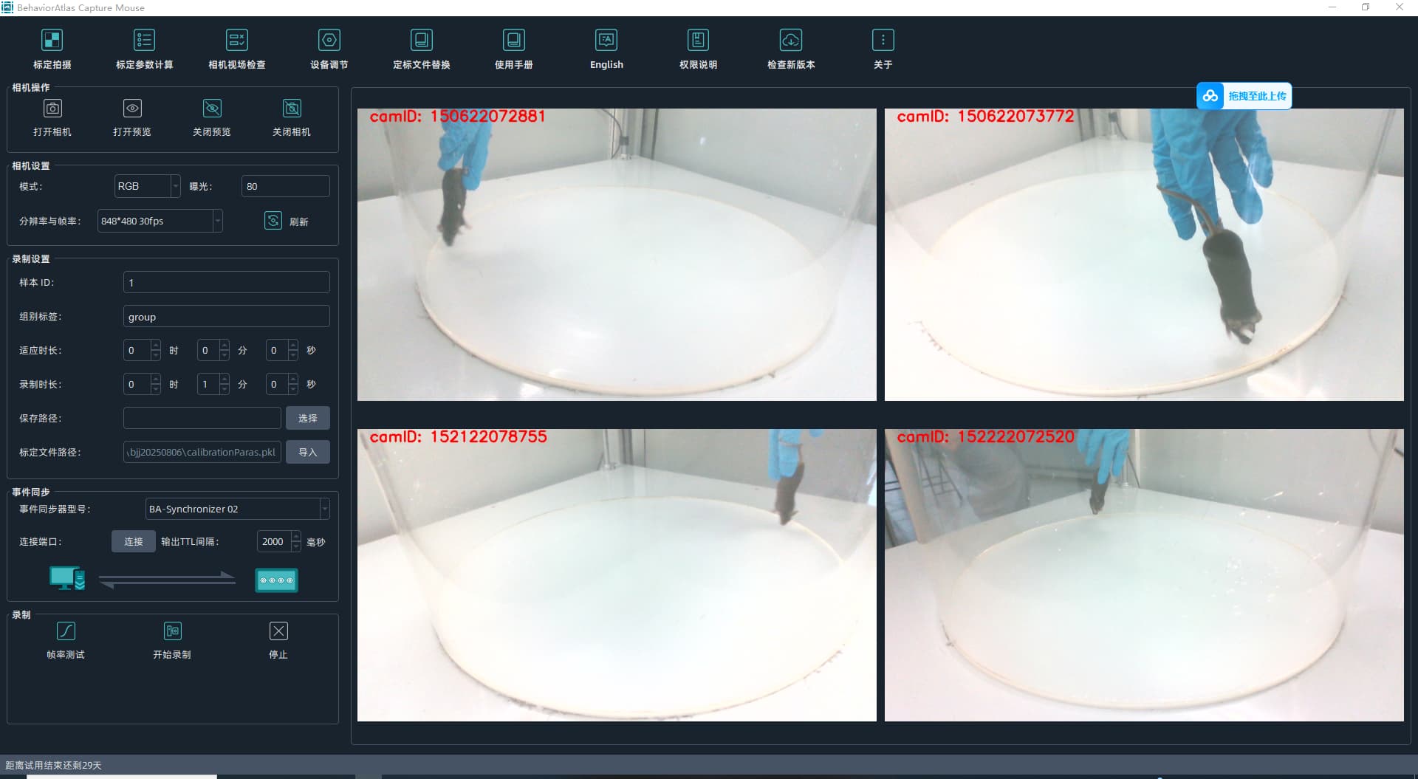Click the 录制时长 minutes value field
1418x779 pixels.
coord(208,384)
